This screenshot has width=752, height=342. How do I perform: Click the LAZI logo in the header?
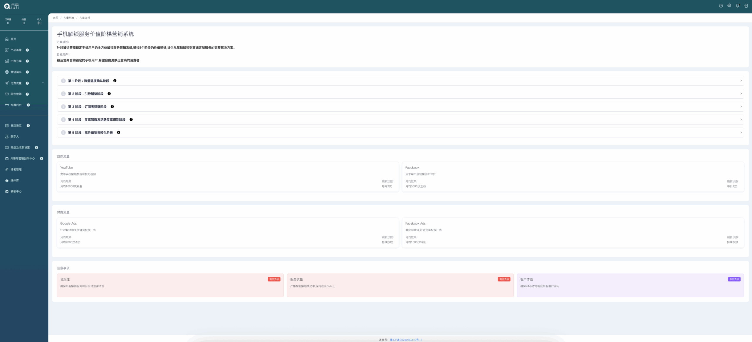11,6
